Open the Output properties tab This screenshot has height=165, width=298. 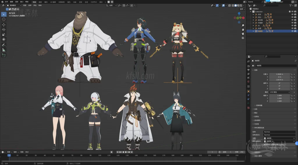click(249, 70)
